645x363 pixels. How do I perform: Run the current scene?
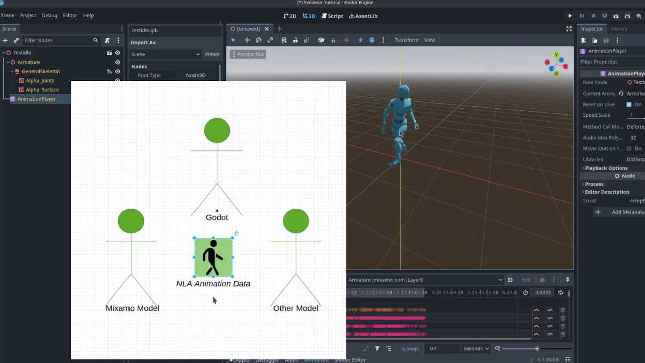tap(616, 16)
